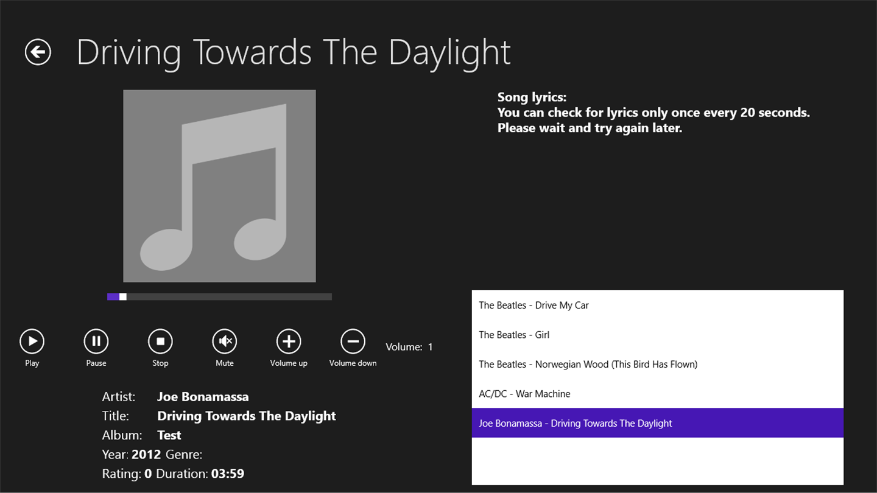
Task: Increase volume with Volume up icon
Action: pyautogui.click(x=289, y=341)
